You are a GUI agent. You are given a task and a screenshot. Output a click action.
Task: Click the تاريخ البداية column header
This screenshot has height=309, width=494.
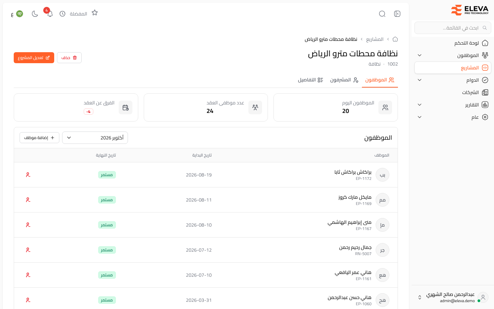[202, 155]
